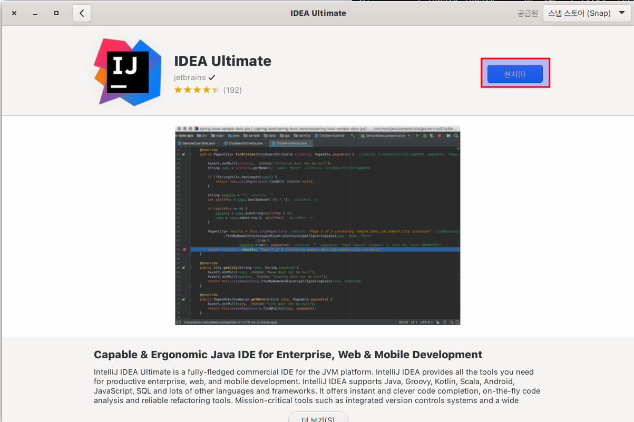Screen dimensions: 634x422
Task: Close the software window
Action: pos(14,13)
